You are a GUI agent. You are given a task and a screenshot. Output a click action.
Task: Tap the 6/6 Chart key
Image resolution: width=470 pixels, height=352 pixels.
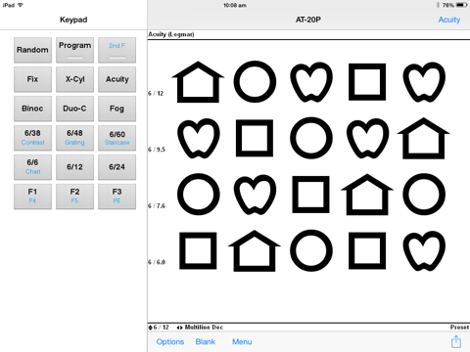tap(32, 167)
